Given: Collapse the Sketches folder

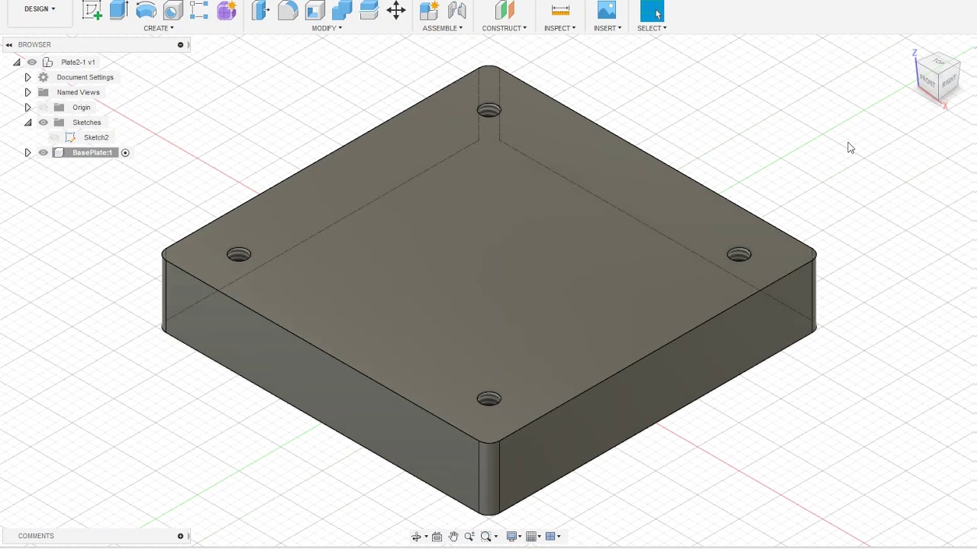Looking at the screenshot, I should click(27, 123).
